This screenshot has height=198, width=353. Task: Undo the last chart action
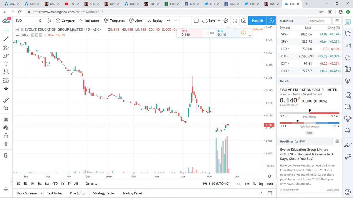(x=169, y=21)
